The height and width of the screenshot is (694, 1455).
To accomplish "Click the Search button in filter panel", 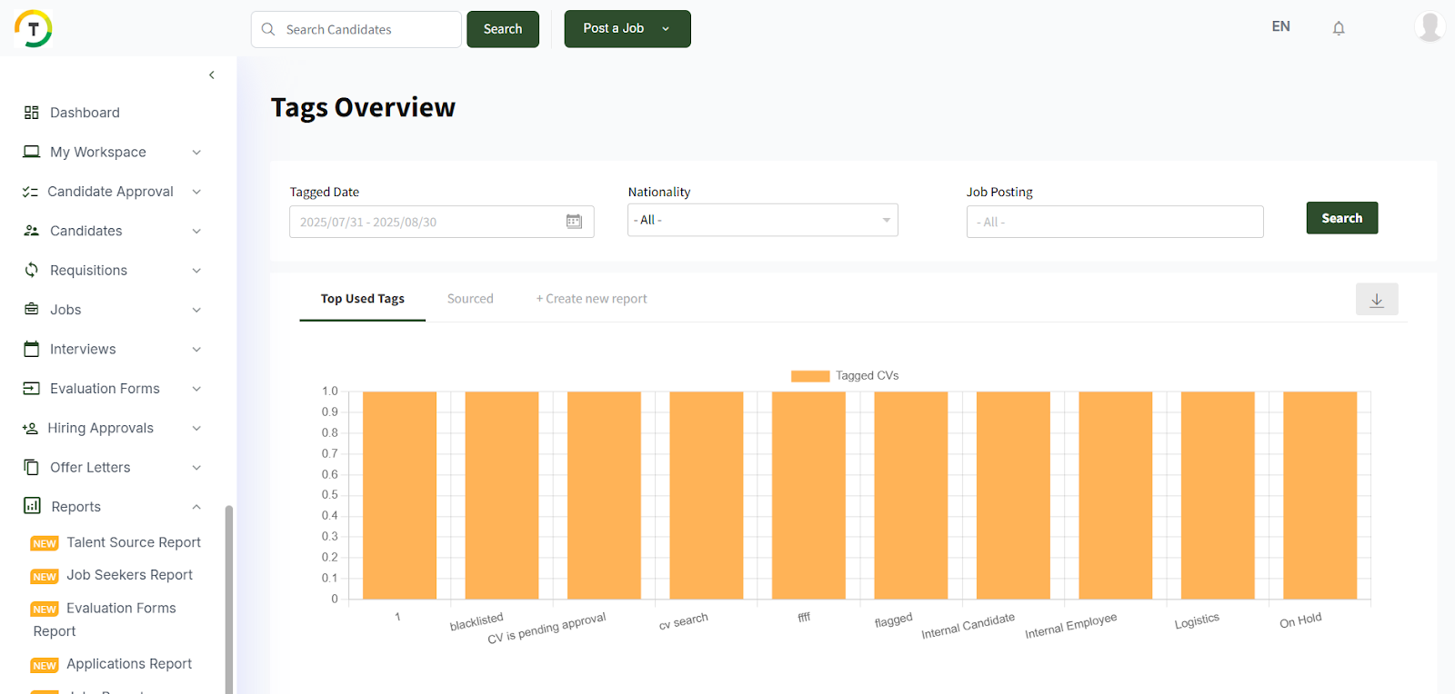I will pyautogui.click(x=1341, y=218).
